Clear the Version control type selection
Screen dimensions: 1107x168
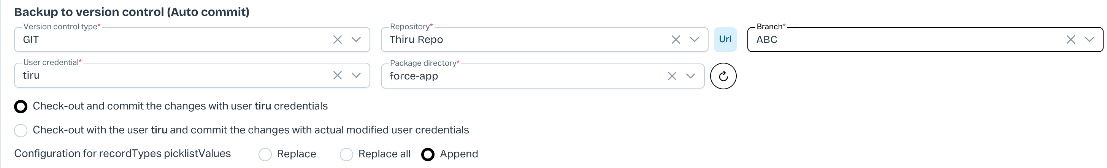click(337, 40)
